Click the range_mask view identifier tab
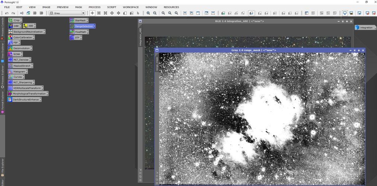The width and height of the screenshot is (377, 186). (157, 64)
